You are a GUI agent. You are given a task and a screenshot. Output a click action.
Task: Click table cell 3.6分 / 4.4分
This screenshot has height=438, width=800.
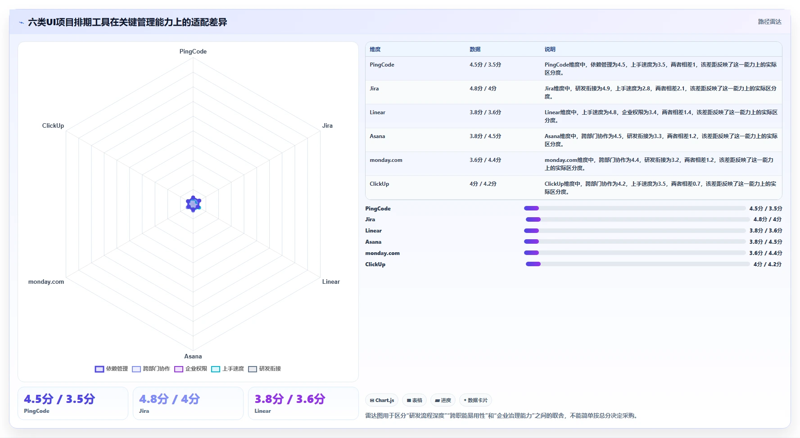tap(485, 160)
